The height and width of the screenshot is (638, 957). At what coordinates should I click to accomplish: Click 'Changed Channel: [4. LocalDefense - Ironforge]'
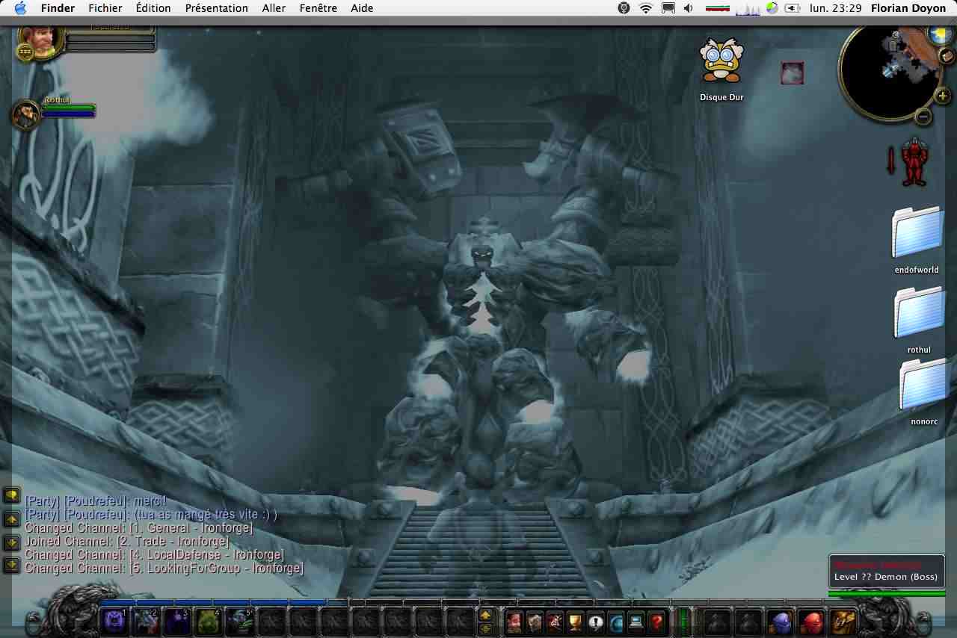coord(154,555)
